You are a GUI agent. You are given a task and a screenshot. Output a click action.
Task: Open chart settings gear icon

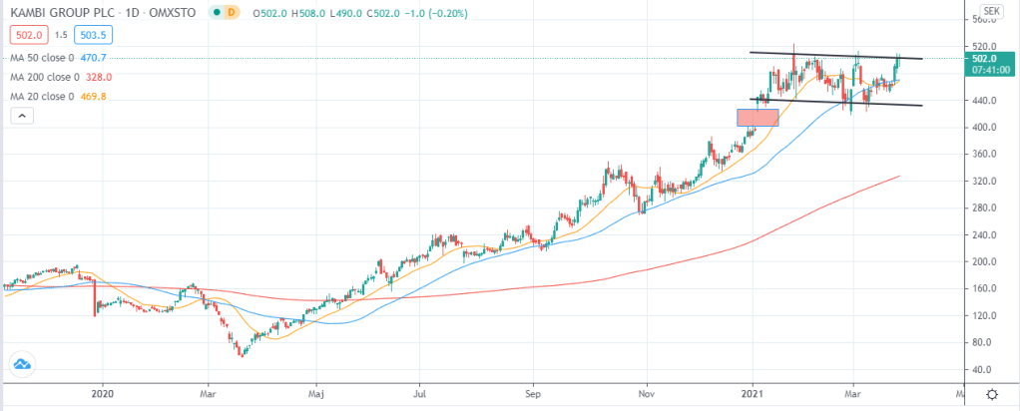[x=992, y=396]
